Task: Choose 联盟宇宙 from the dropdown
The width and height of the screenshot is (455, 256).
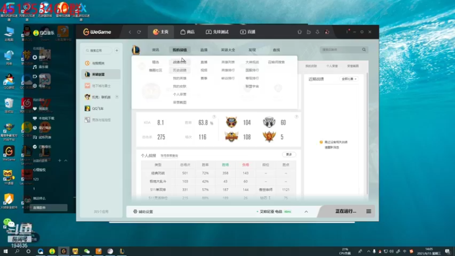Action: coord(252,86)
